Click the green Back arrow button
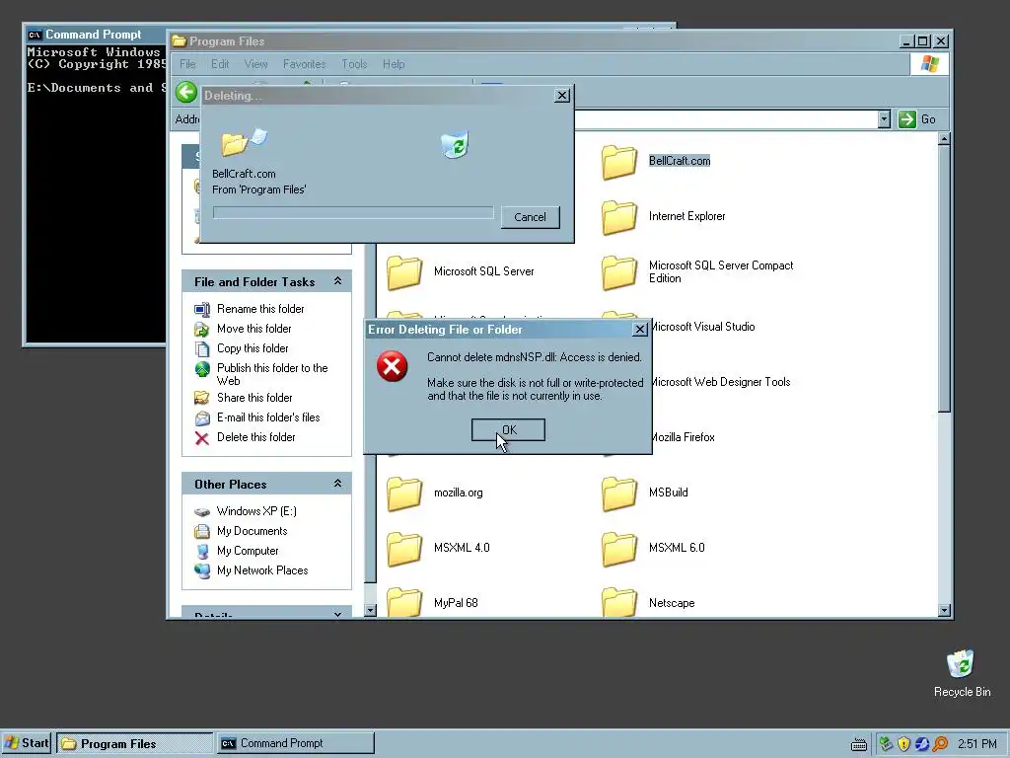Screen dimensions: 1010x758 click(186, 92)
